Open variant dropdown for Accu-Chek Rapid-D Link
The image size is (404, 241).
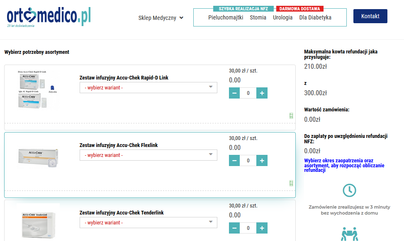pyautogui.click(x=148, y=88)
